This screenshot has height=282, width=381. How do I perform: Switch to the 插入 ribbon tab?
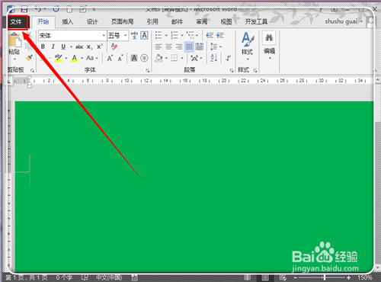(x=68, y=22)
